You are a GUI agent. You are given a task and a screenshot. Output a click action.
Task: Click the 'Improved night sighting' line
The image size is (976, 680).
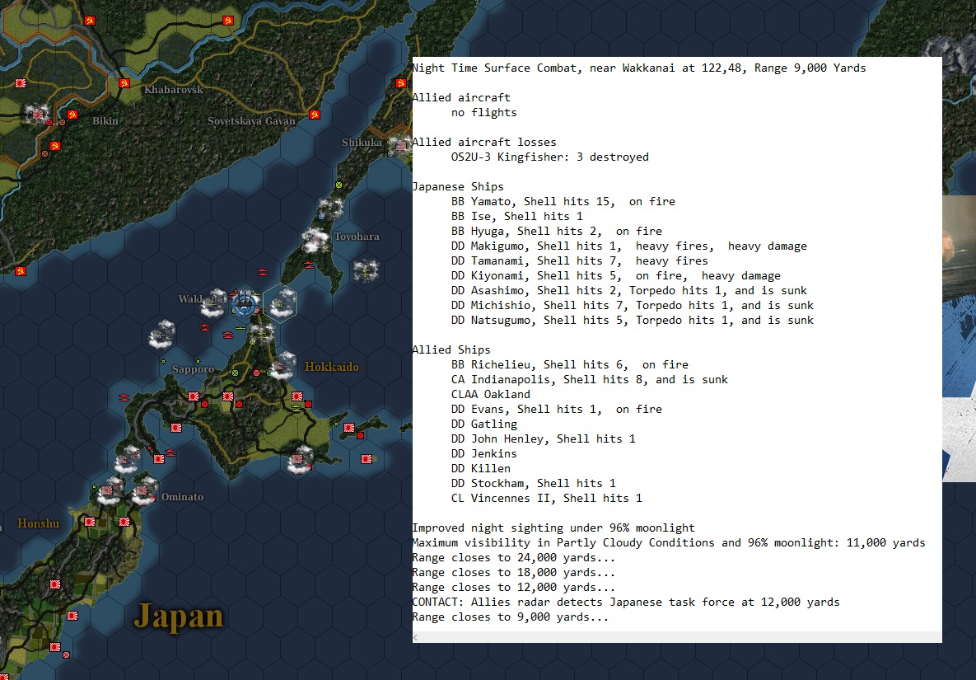pyautogui.click(x=553, y=528)
